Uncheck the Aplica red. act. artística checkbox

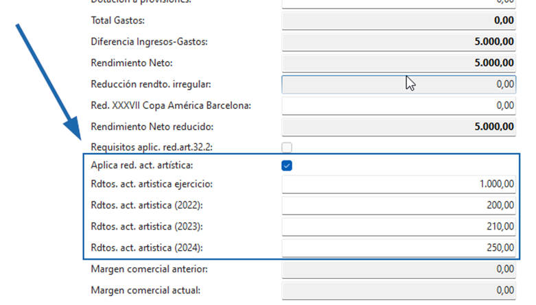pos(287,166)
